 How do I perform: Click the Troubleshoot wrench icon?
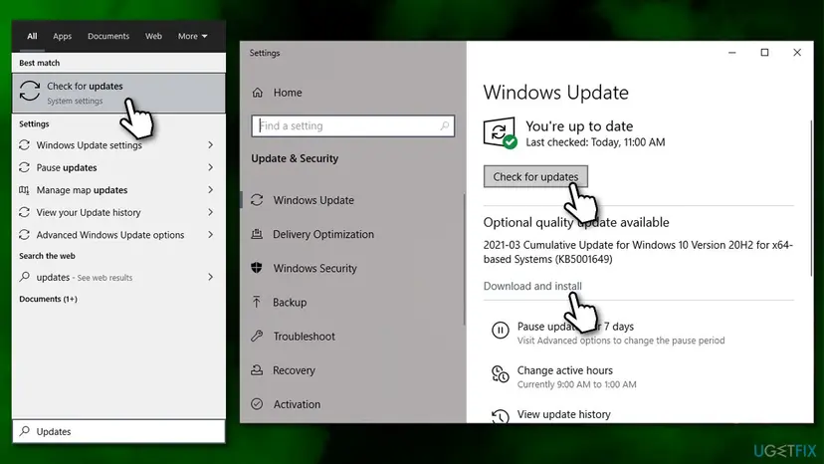[x=257, y=336]
